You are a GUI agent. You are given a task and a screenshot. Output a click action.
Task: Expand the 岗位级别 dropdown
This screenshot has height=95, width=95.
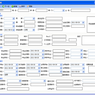point(39,71)
